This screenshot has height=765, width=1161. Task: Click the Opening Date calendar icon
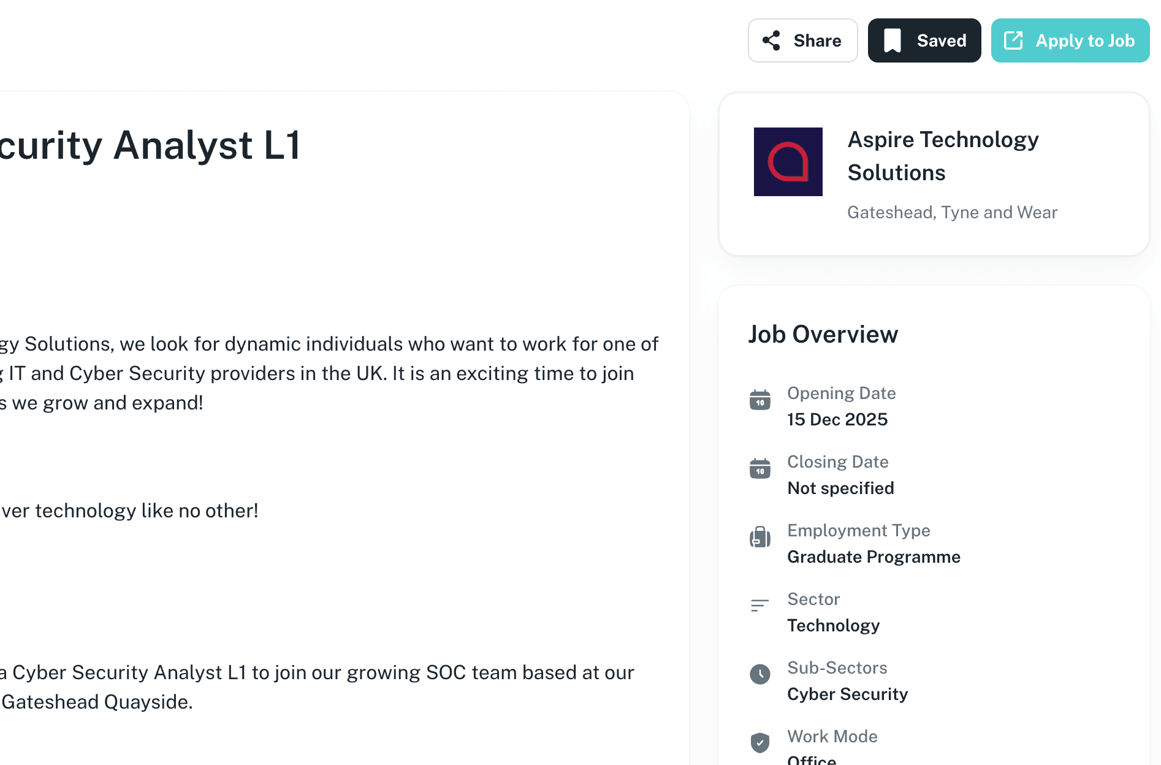(x=760, y=400)
